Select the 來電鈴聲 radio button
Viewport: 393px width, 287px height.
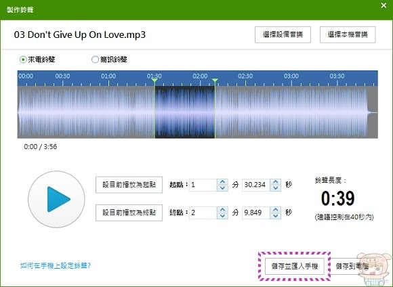pos(23,60)
